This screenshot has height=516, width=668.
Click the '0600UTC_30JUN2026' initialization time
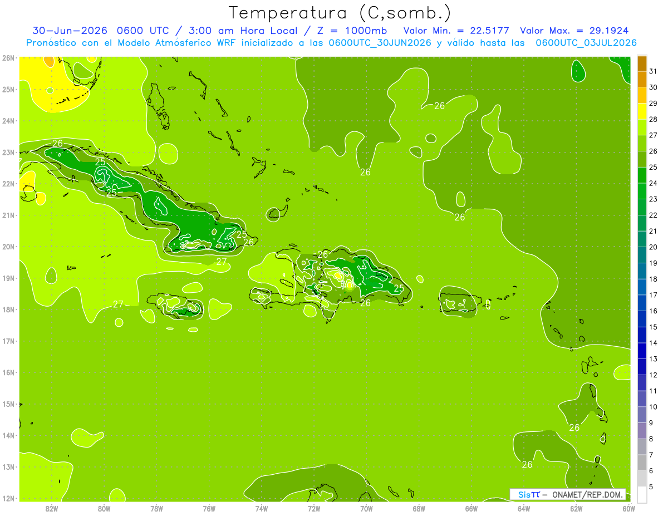(x=380, y=43)
